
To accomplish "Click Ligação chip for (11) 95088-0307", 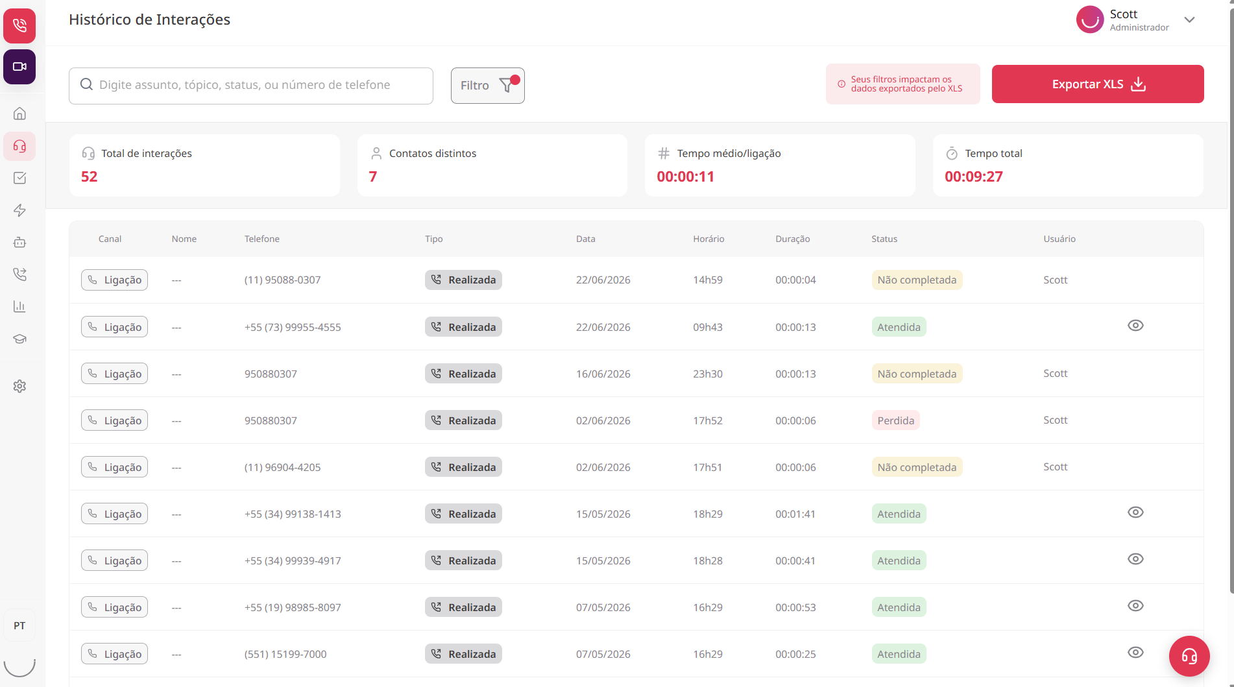I will coord(114,280).
